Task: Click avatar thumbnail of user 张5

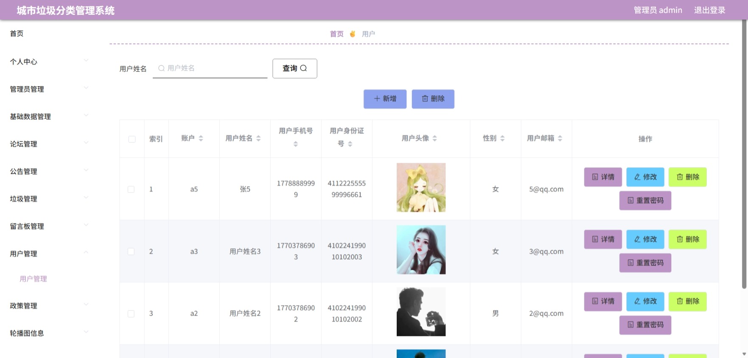Action: [x=421, y=187]
